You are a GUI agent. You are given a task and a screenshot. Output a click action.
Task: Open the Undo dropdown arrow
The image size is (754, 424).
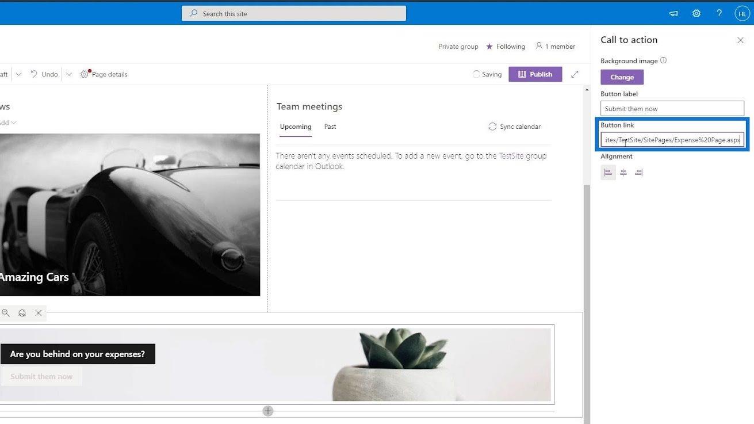click(x=68, y=74)
